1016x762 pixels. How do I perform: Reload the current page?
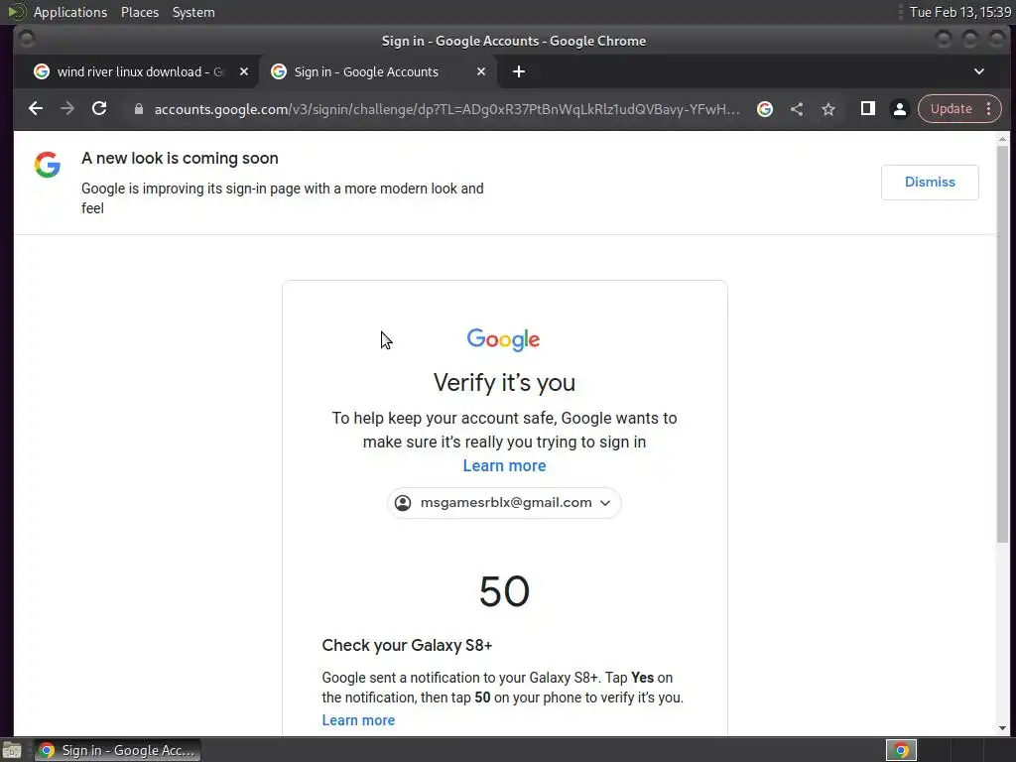click(99, 109)
